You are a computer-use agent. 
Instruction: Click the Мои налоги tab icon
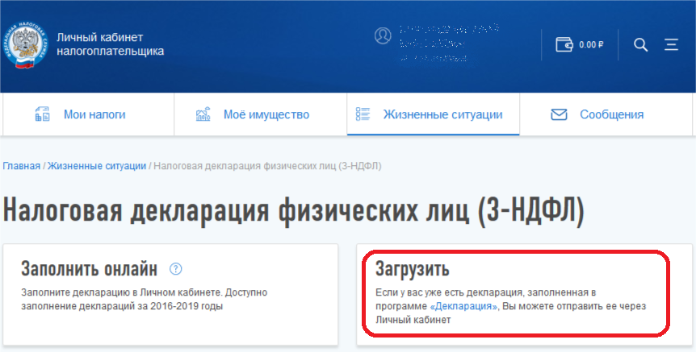pyautogui.click(x=43, y=114)
